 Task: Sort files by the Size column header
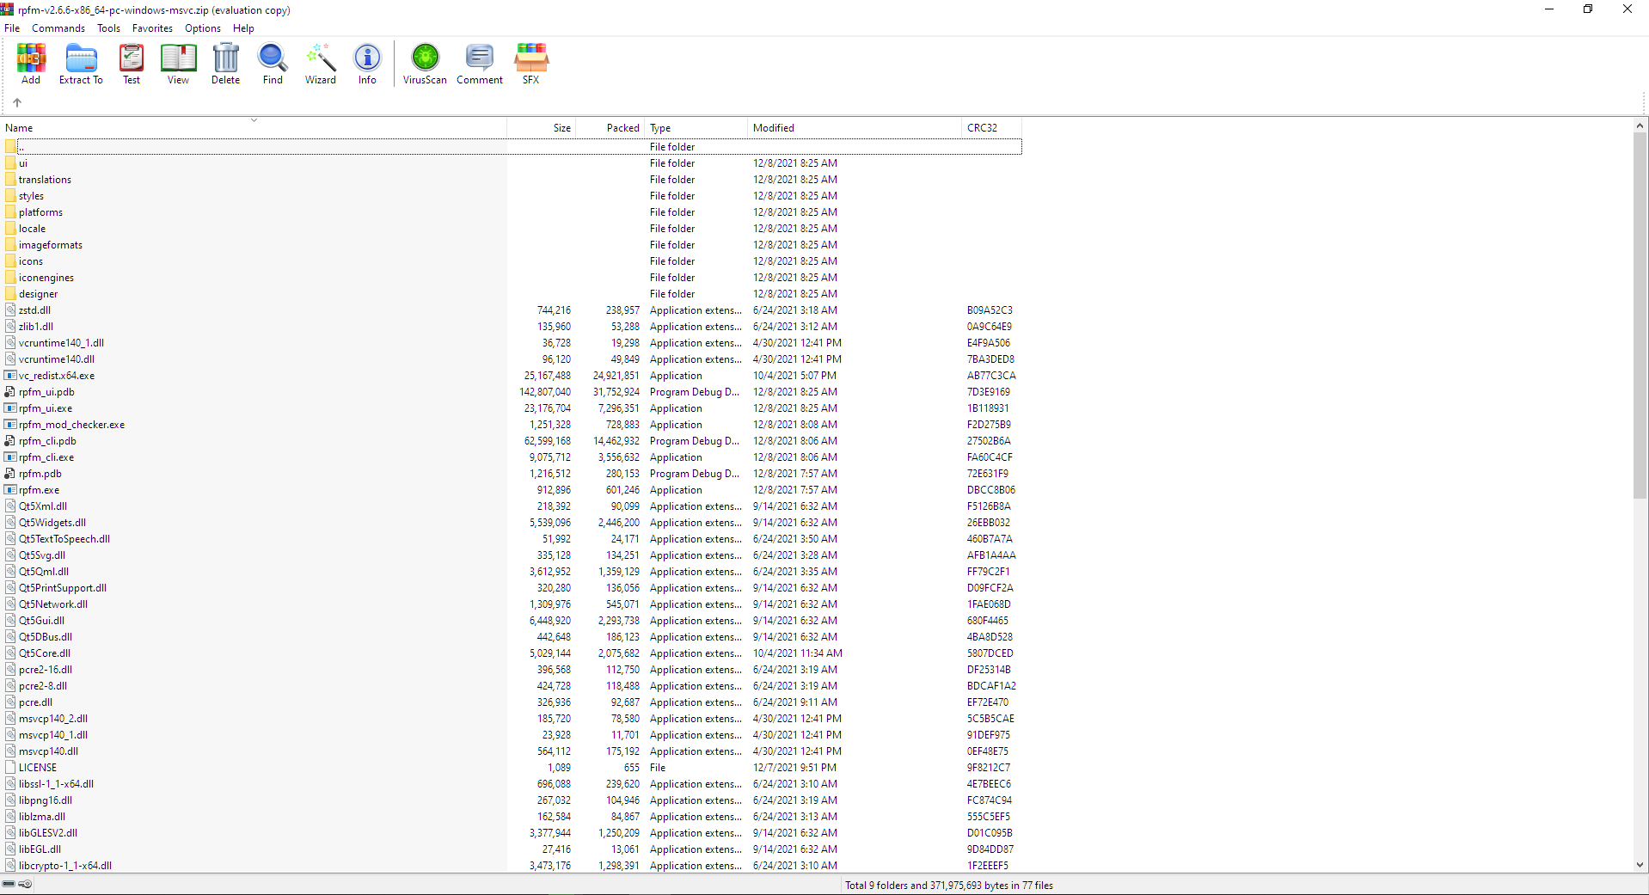point(561,128)
